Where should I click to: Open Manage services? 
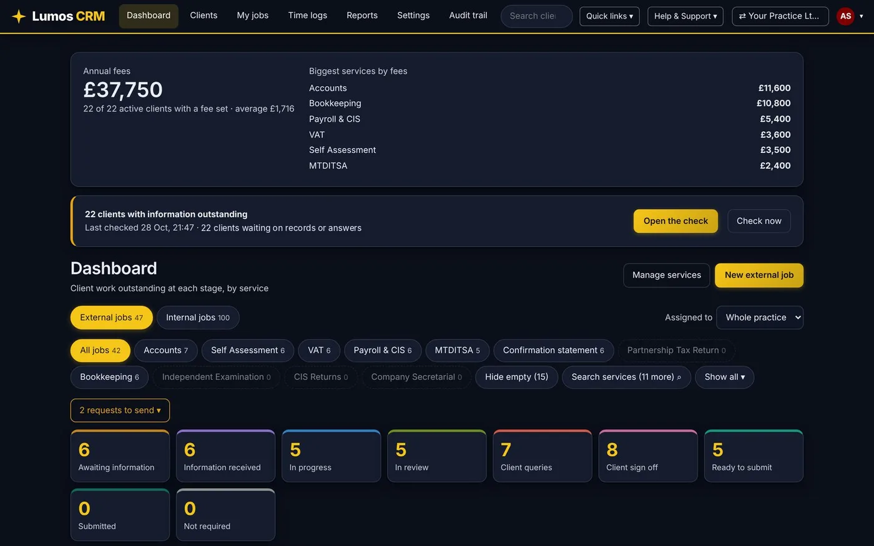(x=667, y=275)
